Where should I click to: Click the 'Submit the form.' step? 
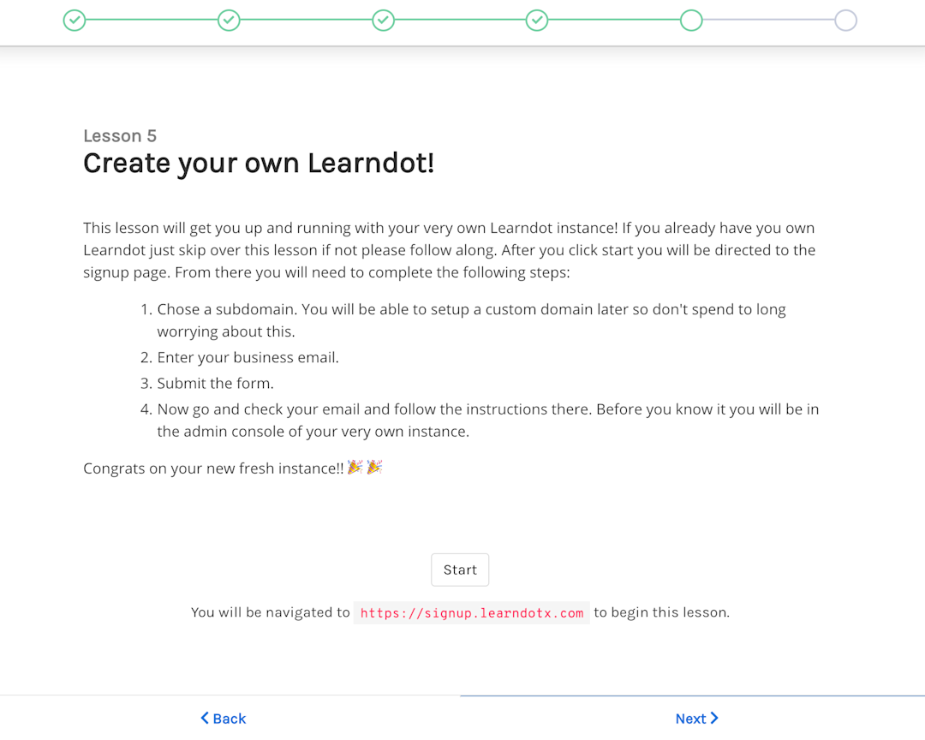215,384
